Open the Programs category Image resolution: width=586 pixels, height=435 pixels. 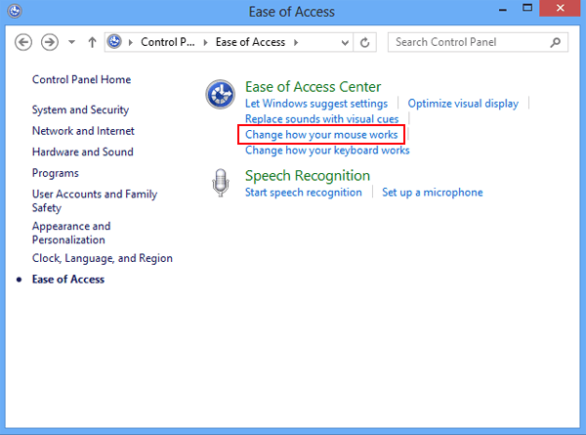(x=56, y=173)
